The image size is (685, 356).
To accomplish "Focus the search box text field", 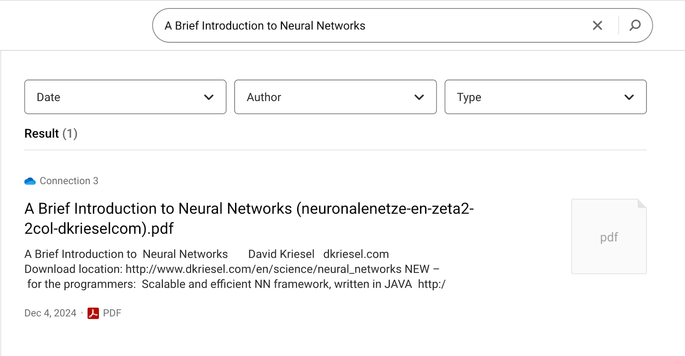I will 368,26.
